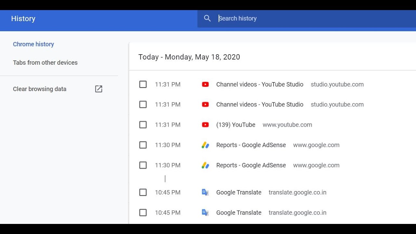Tick the checkbox for the second Channel videos entry

(143, 105)
